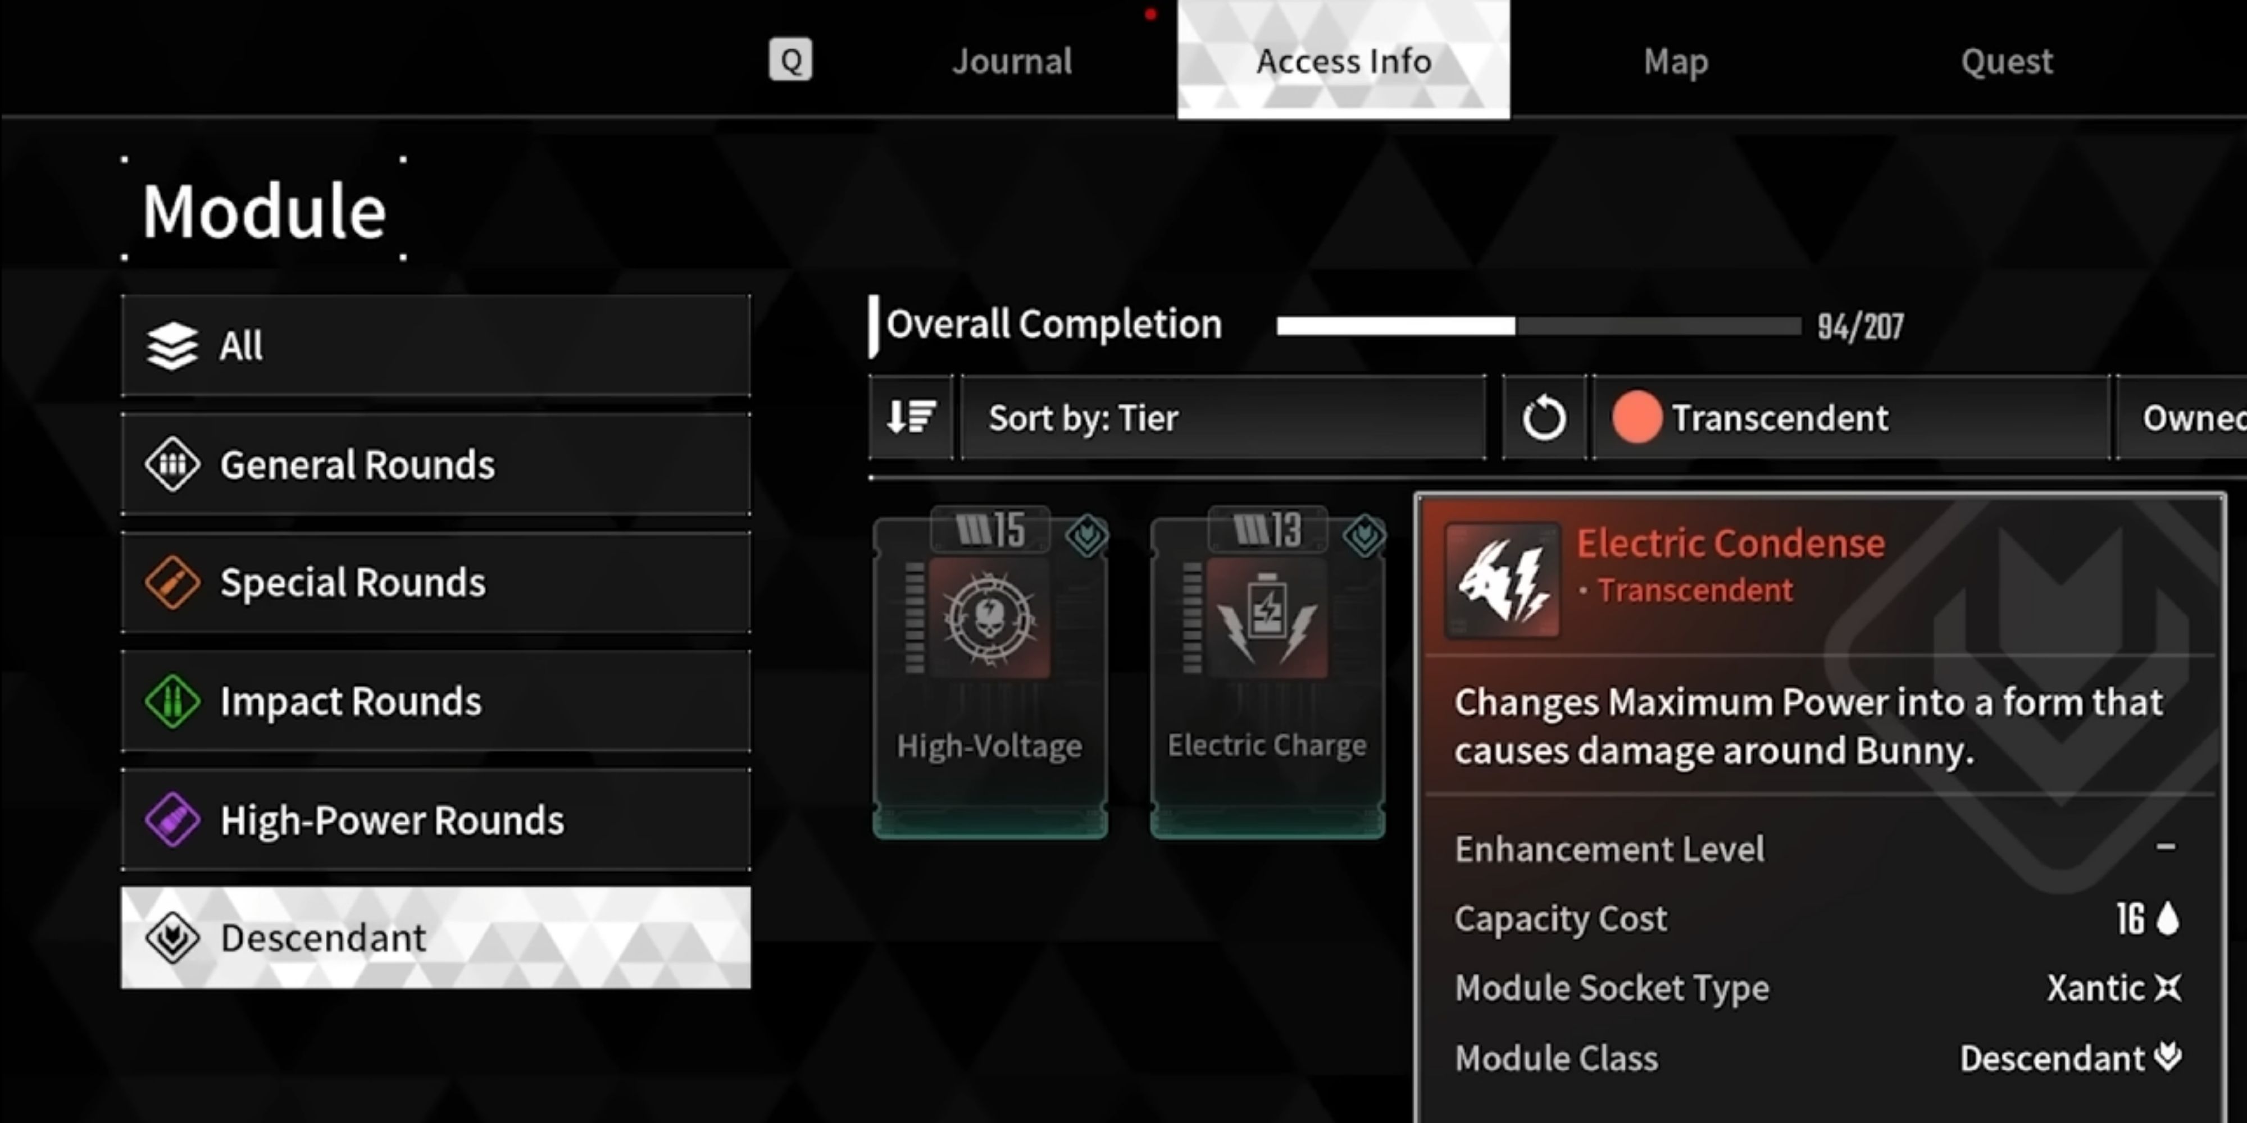The image size is (2247, 1123).
Task: Open the Quest menu tab
Action: [x=2006, y=60]
